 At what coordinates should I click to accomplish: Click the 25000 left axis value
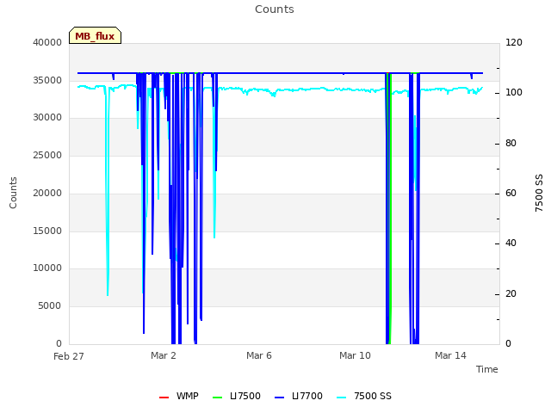[47, 155]
